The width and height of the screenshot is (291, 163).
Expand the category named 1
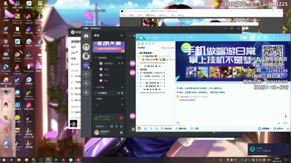[x=95, y=104]
